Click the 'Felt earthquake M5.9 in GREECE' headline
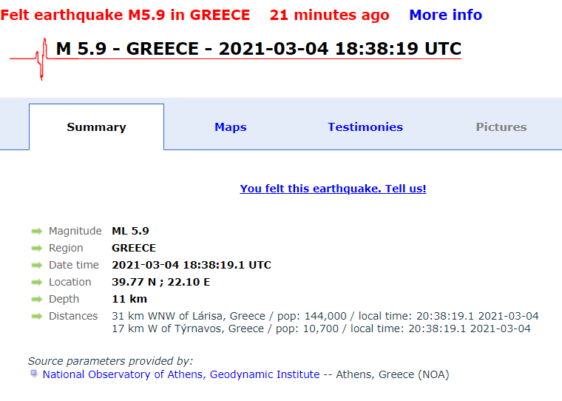The height and width of the screenshot is (401, 562). click(x=125, y=15)
